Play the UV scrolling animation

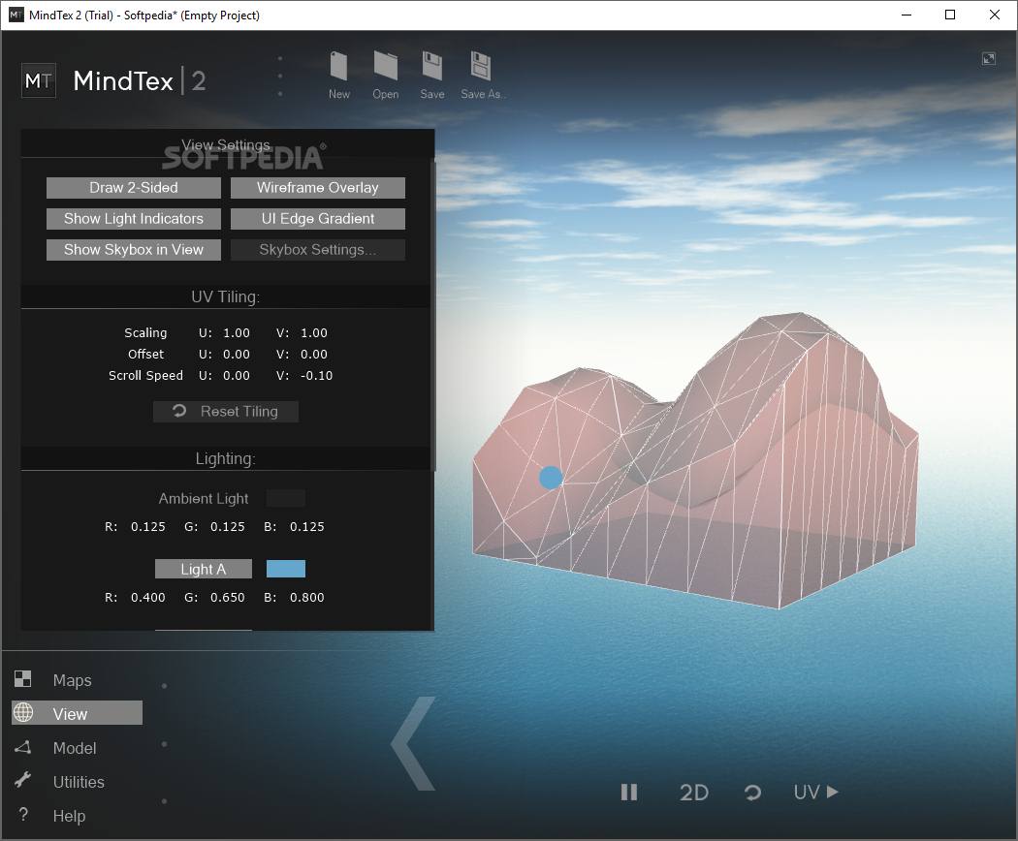(x=816, y=793)
